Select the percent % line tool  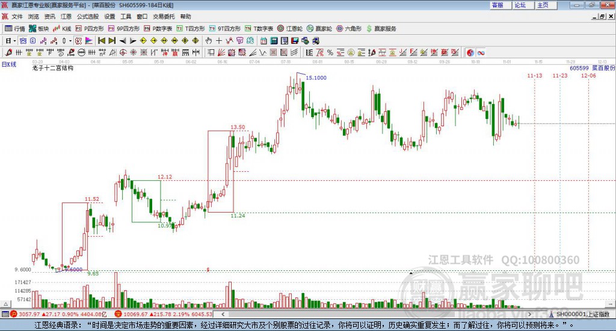click(x=330, y=52)
